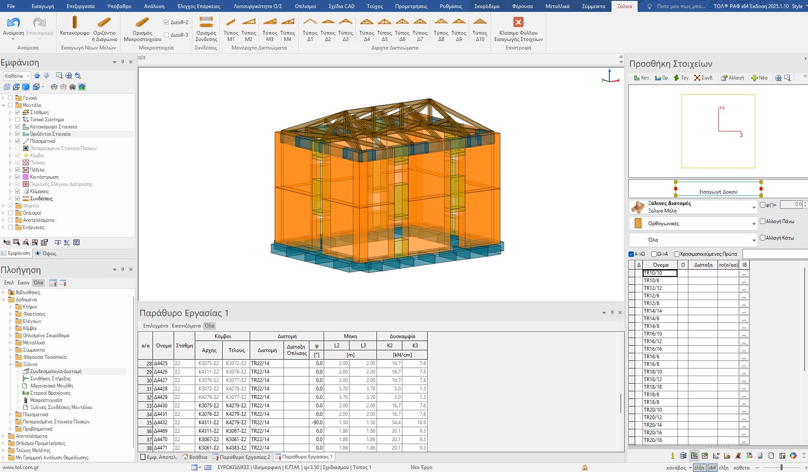Click the Νέα button in element panel
The image size is (808, 472).
pyautogui.click(x=759, y=78)
